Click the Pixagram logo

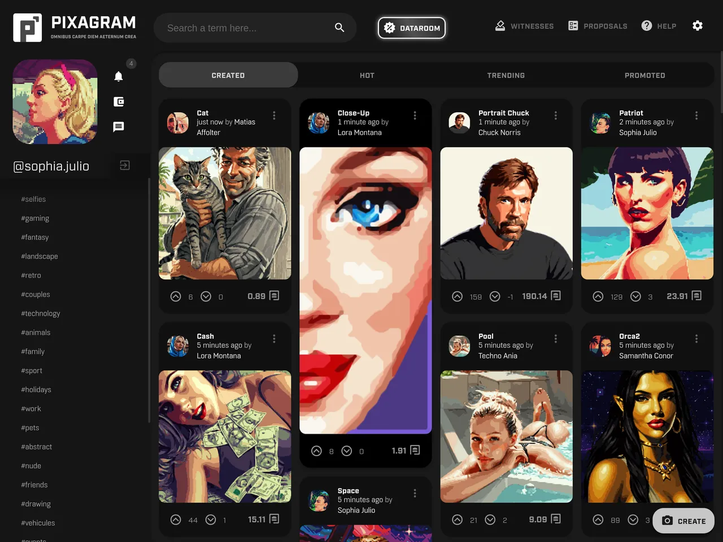[75, 28]
